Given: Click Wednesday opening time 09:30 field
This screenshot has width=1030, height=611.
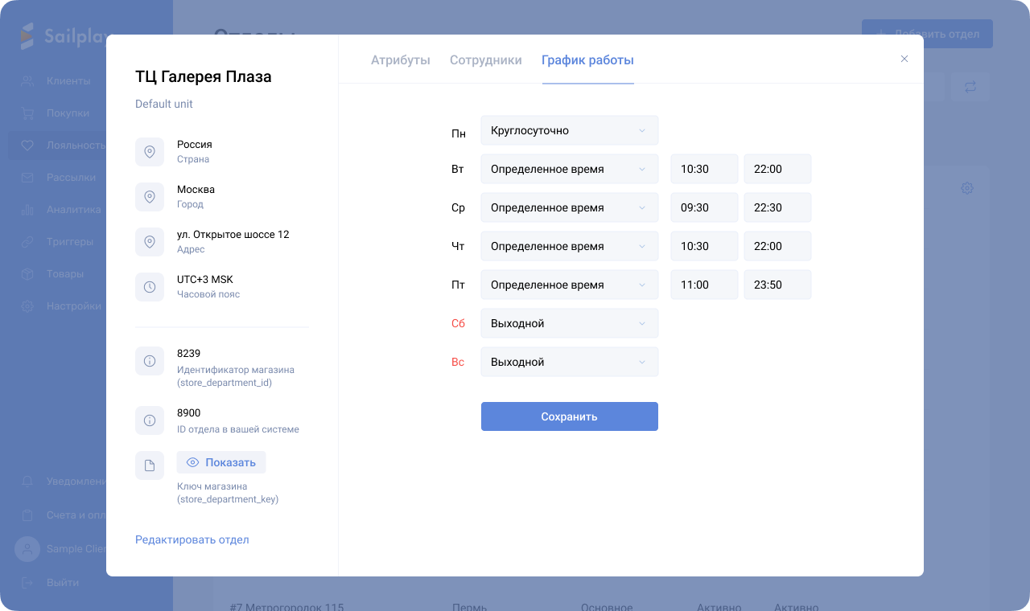Looking at the screenshot, I should click(x=703, y=207).
